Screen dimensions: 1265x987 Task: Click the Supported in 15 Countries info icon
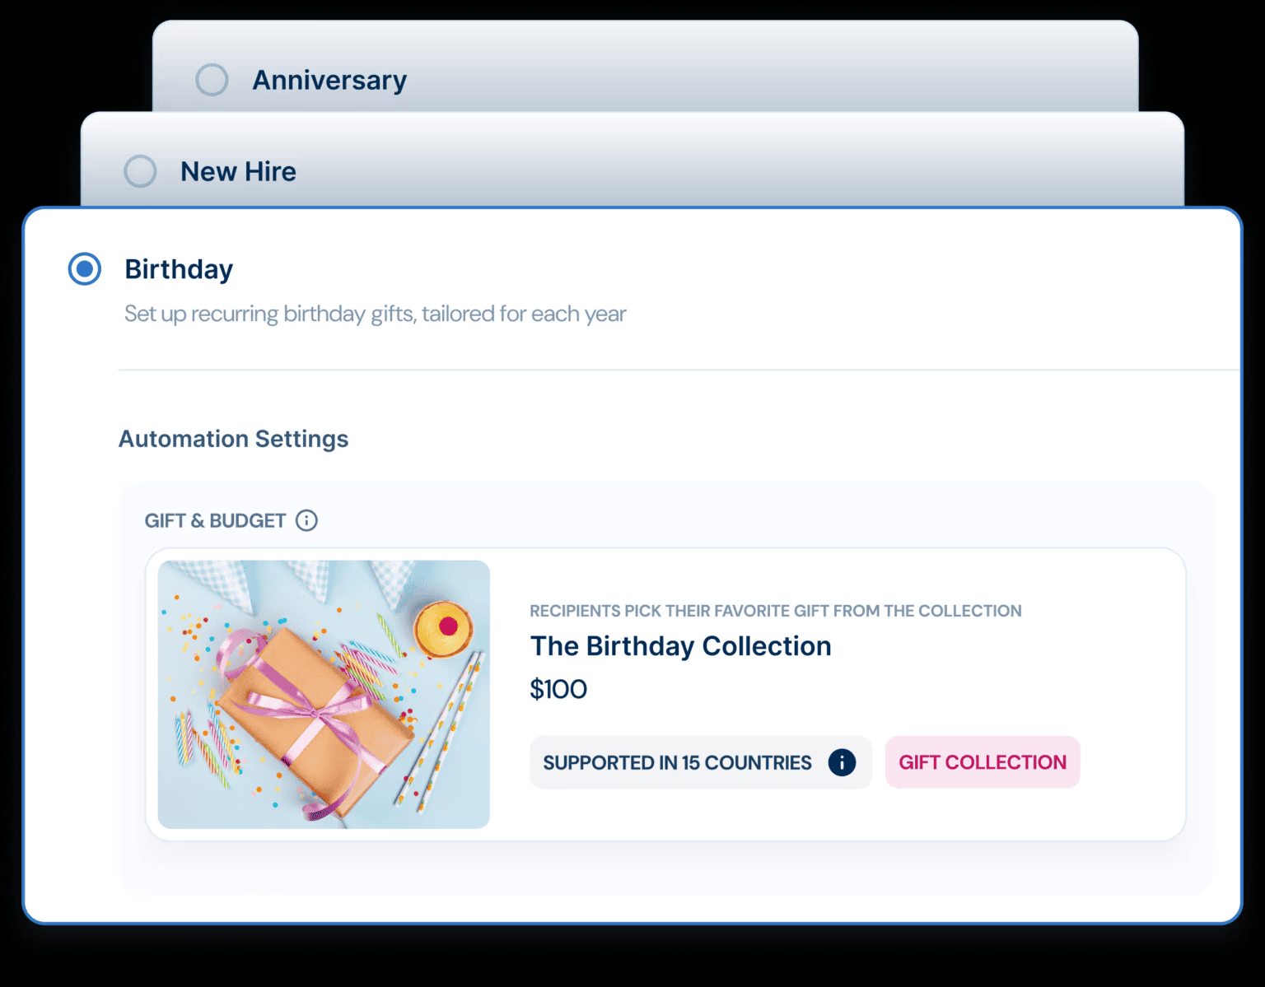[x=841, y=762]
